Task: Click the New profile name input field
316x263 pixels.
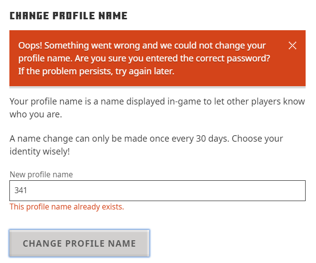Action: coord(157,191)
